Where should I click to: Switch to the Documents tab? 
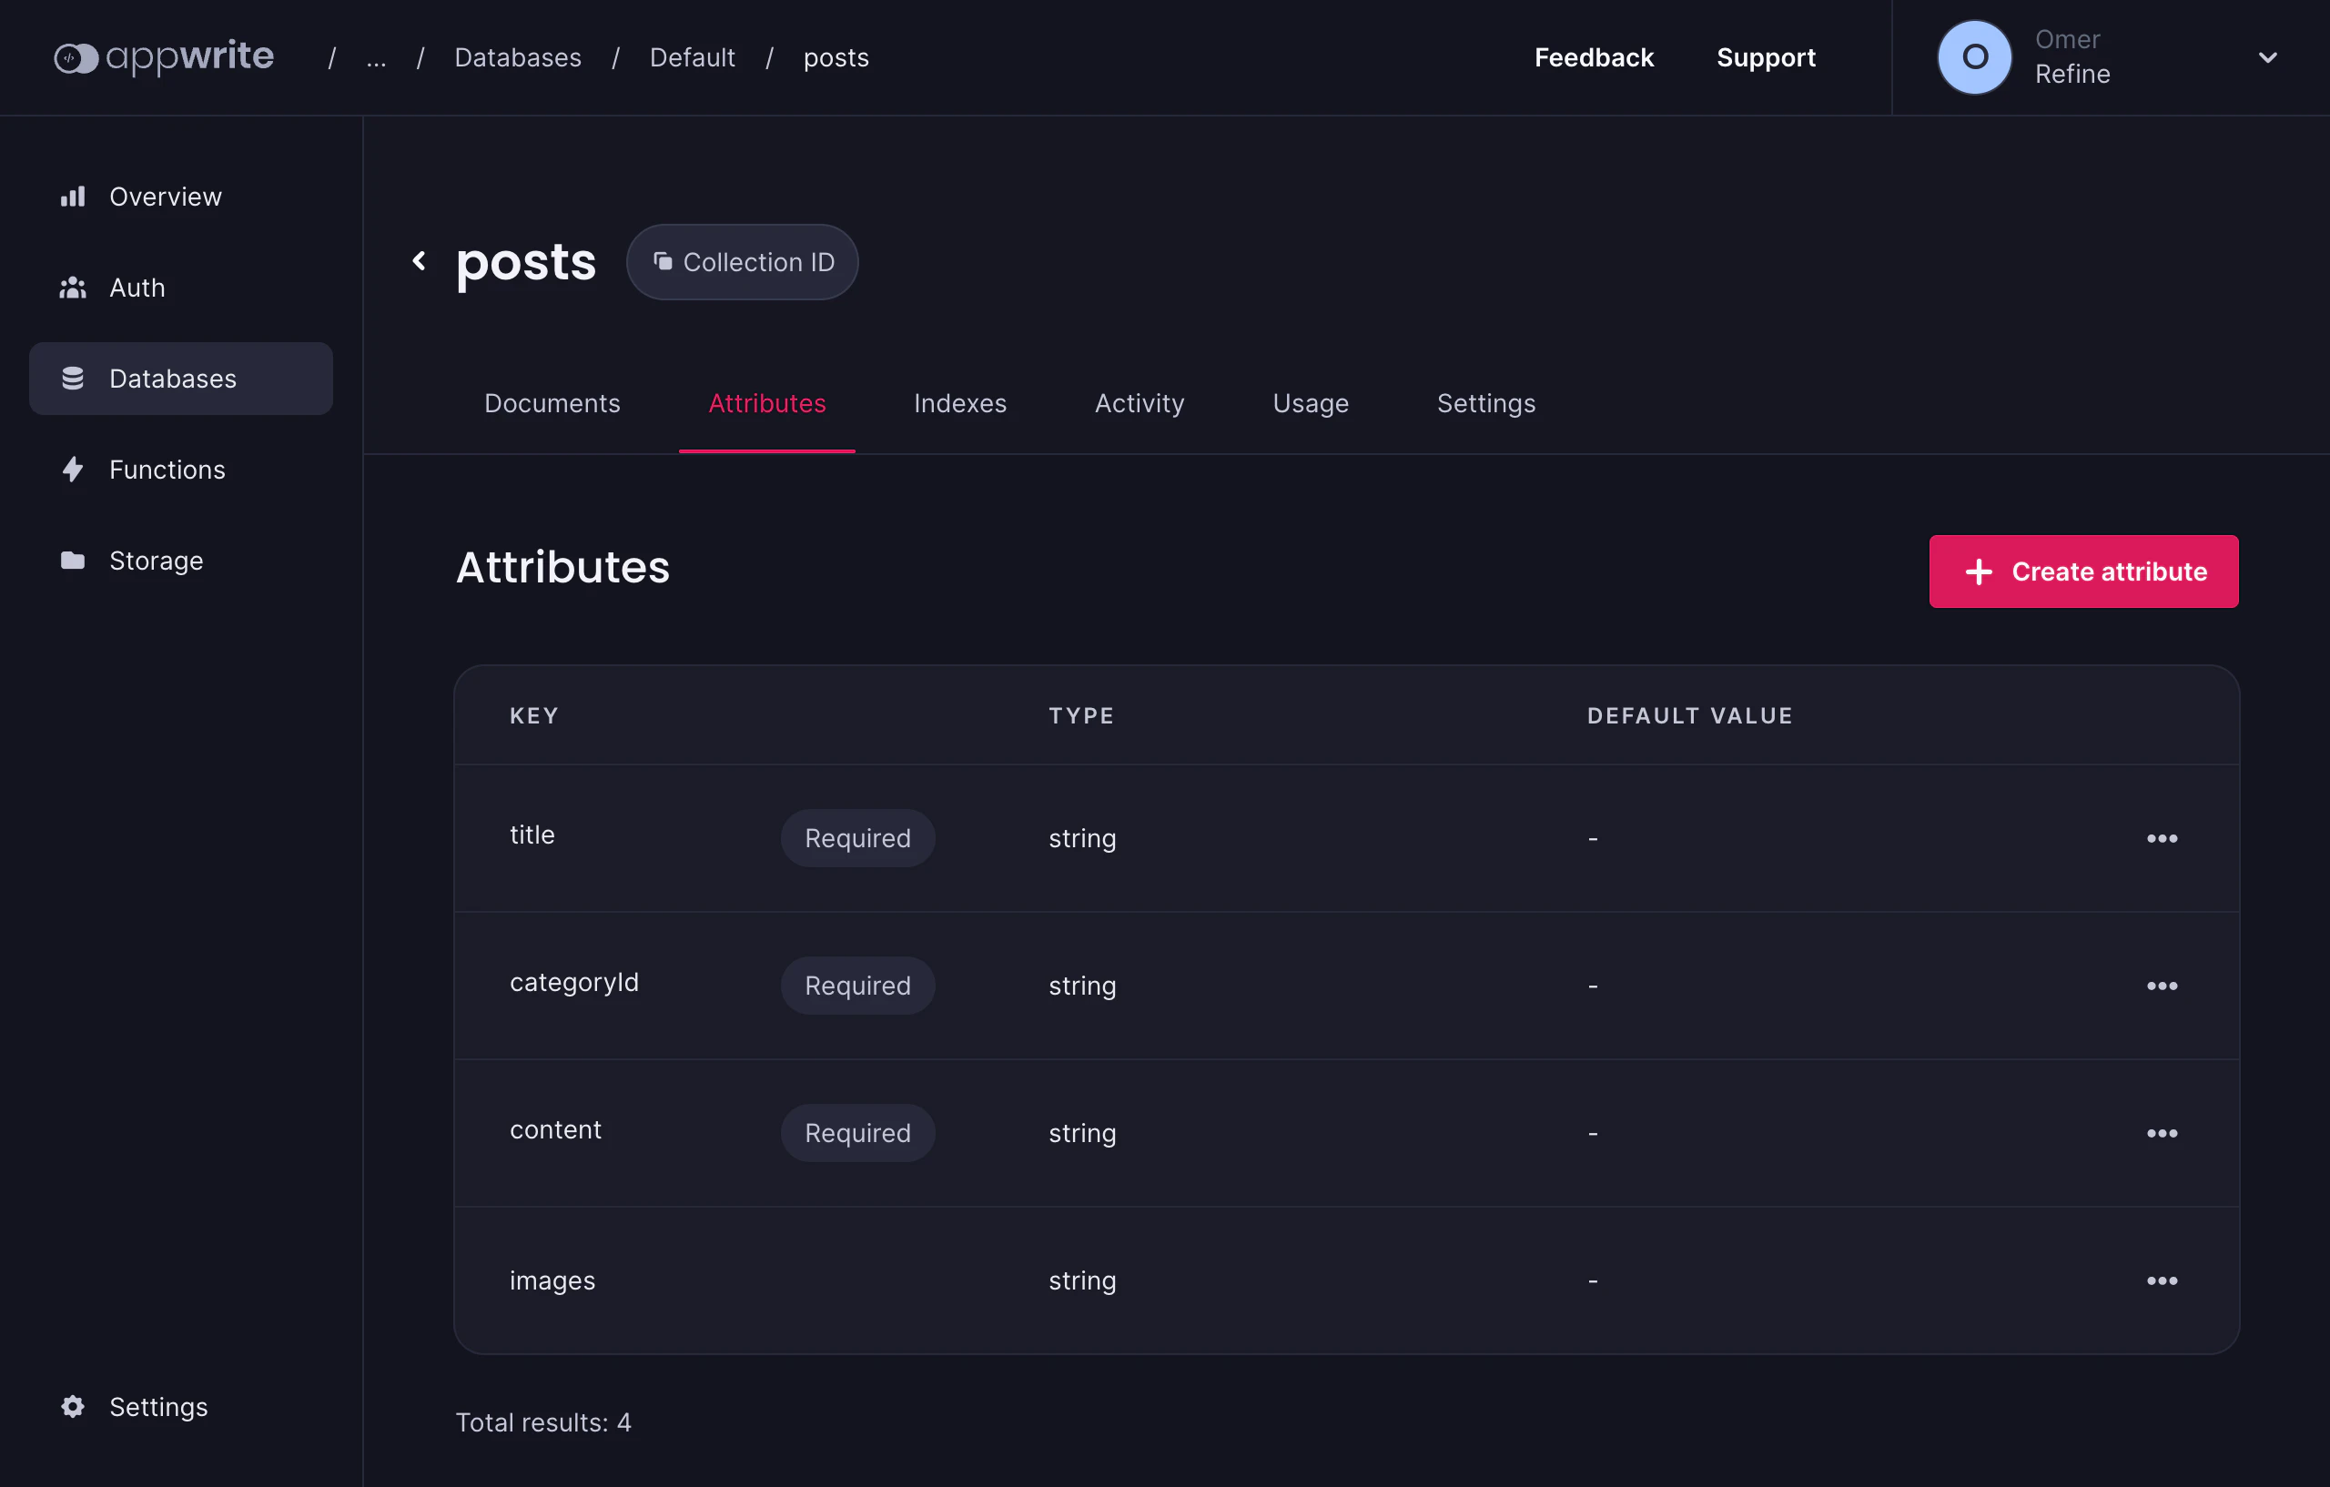pyautogui.click(x=552, y=403)
